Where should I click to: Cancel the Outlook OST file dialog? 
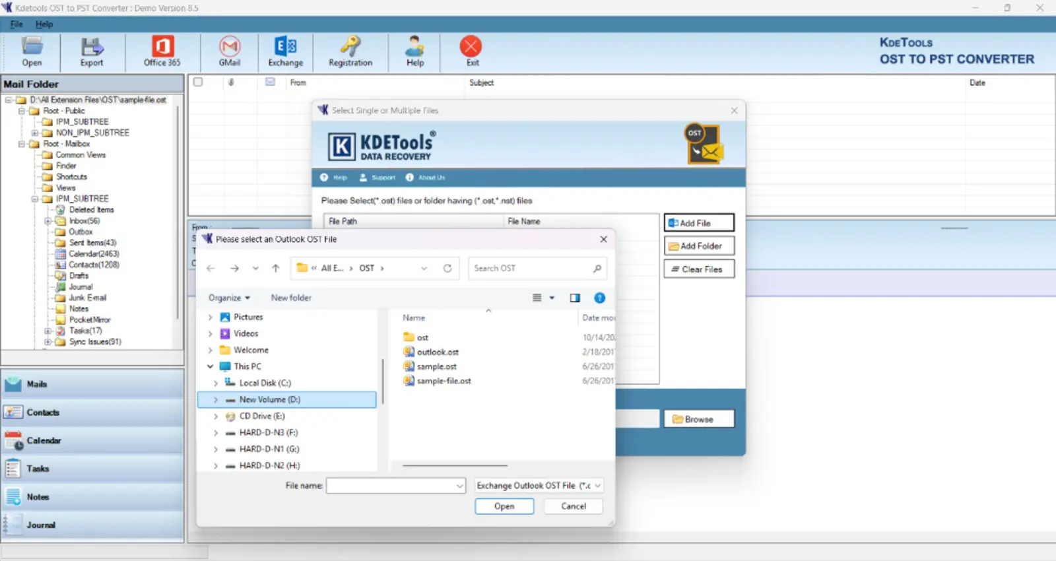574,506
